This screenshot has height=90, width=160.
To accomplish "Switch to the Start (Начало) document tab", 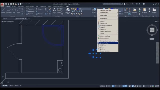I will click(x=5, y=19).
